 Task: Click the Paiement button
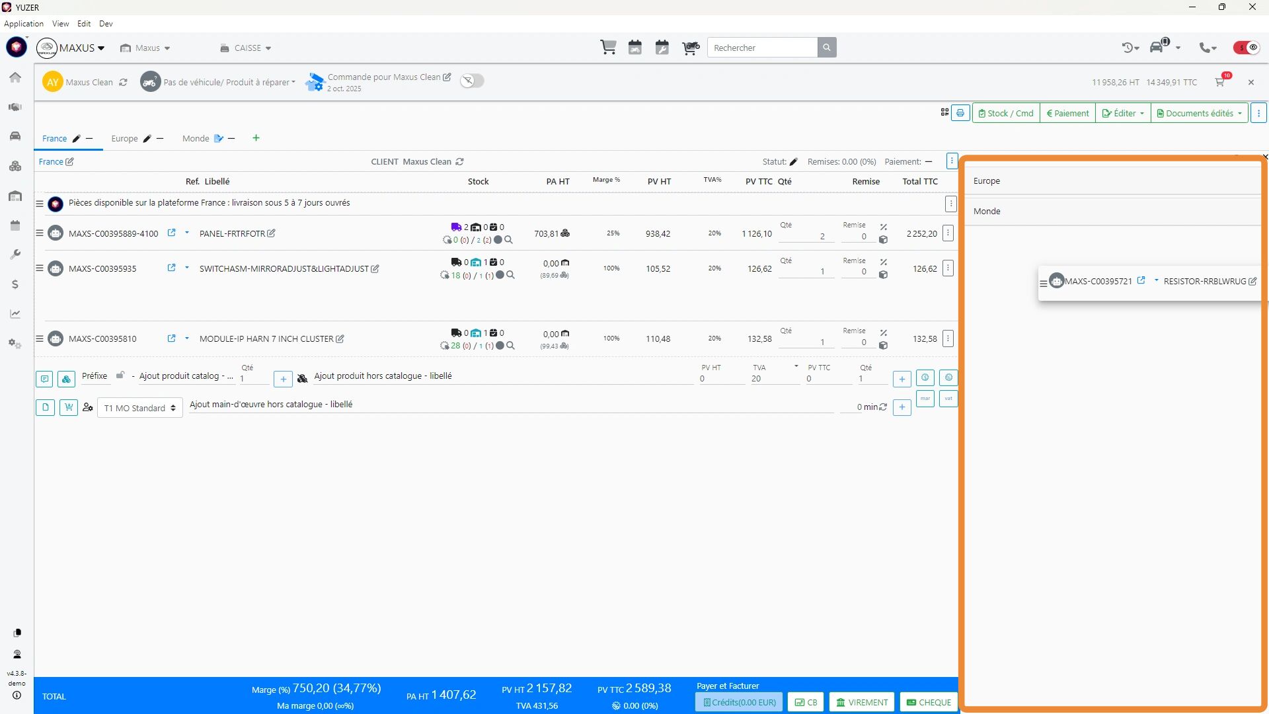point(1067,113)
